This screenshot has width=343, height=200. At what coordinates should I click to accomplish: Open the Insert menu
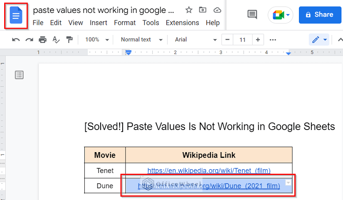[99, 23]
